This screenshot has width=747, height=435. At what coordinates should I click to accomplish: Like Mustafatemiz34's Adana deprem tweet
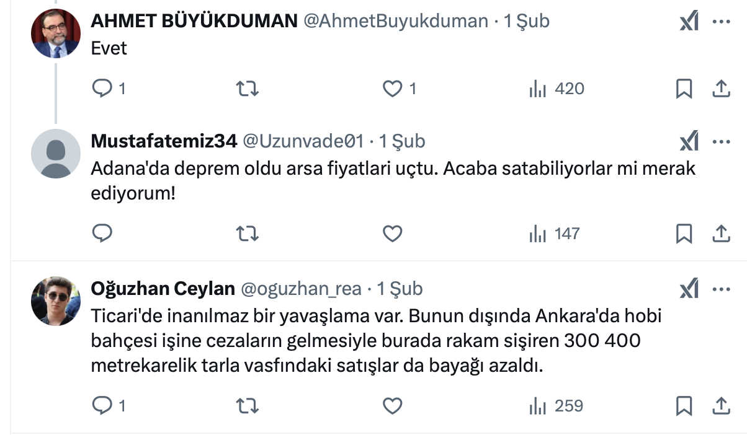(x=392, y=234)
